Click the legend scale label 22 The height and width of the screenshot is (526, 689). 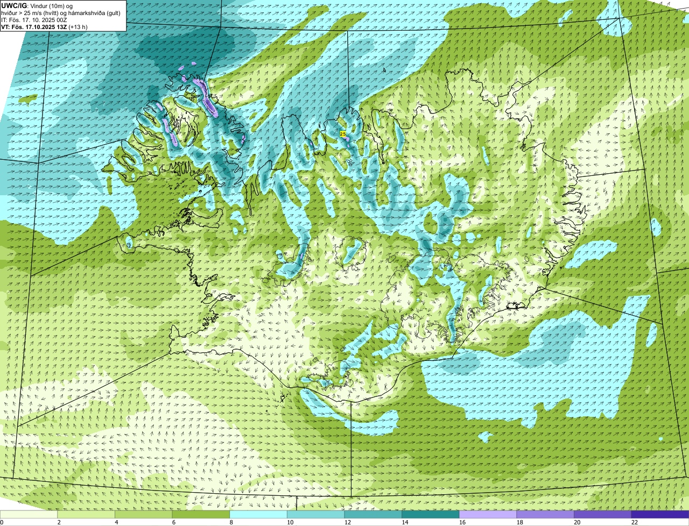coord(635,522)
